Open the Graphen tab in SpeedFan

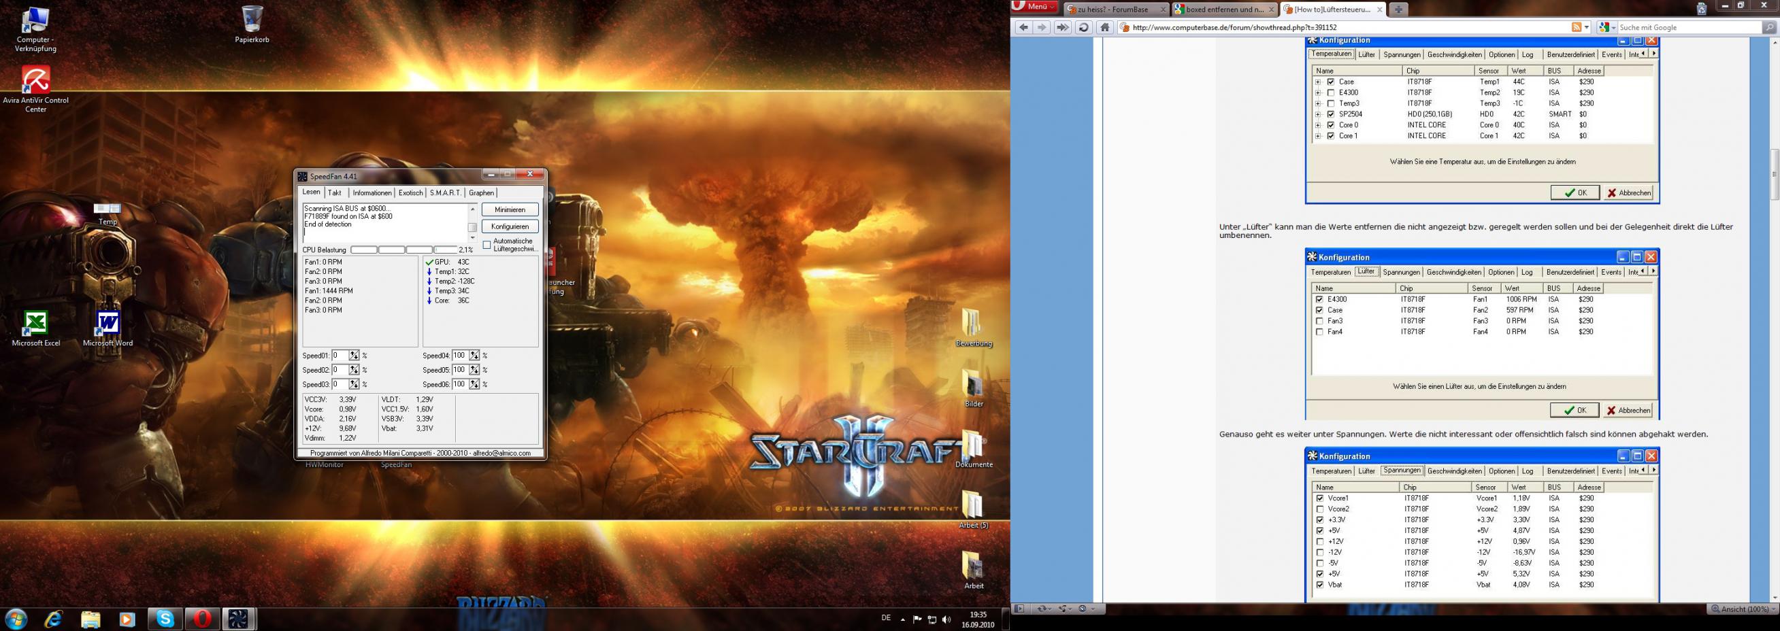tap(482, 193)
